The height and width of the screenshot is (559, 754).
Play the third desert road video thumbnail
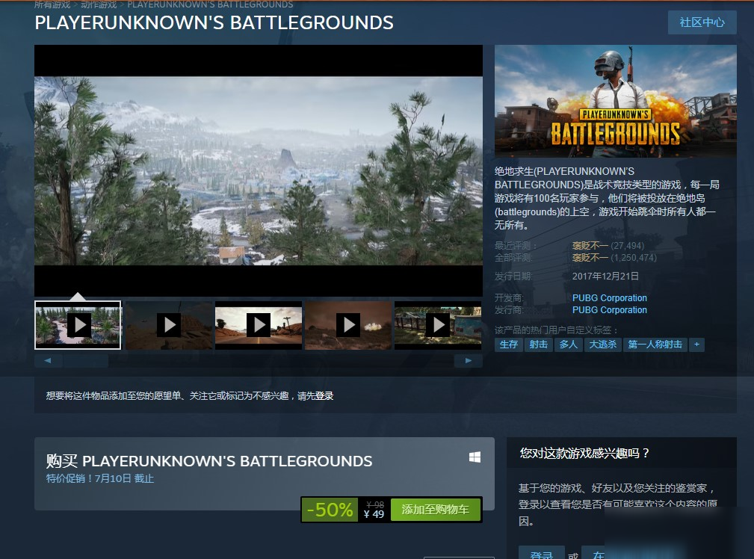[259, 325]
